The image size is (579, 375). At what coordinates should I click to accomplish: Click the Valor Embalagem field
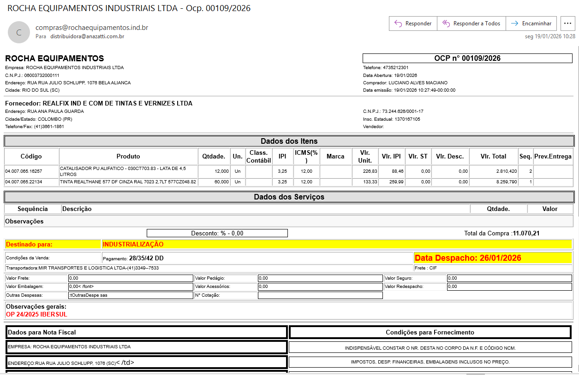click(131, 287)
